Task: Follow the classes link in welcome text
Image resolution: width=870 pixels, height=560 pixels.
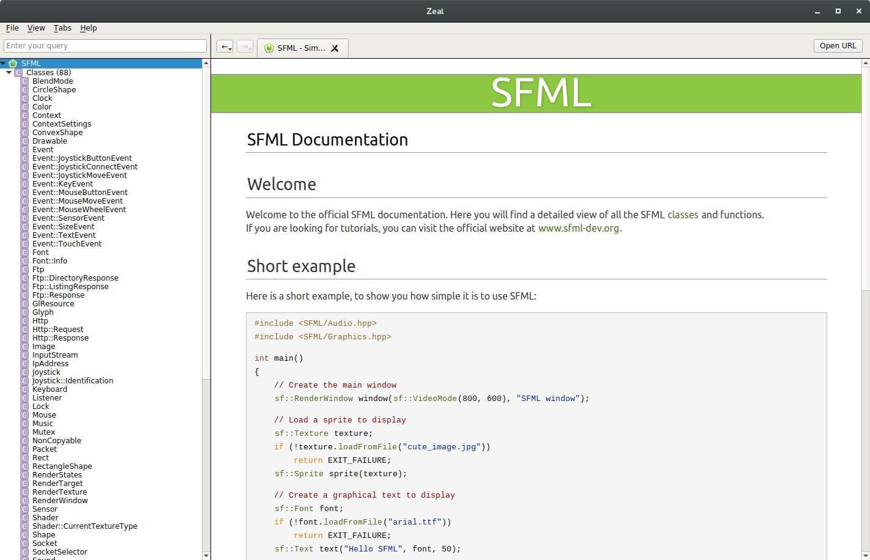Action: point(683,215)
